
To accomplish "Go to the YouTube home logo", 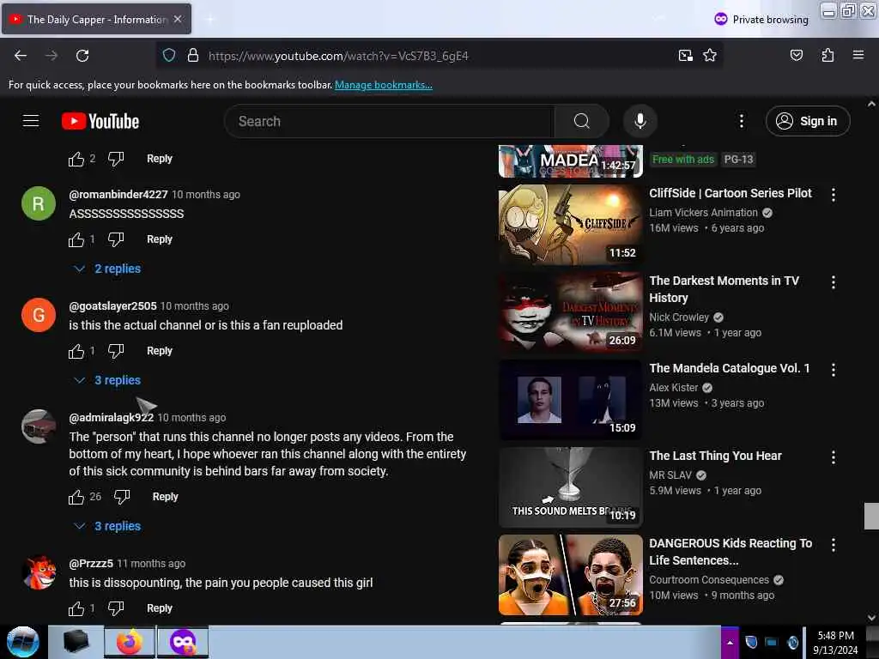I will click(x=100, y=121).
